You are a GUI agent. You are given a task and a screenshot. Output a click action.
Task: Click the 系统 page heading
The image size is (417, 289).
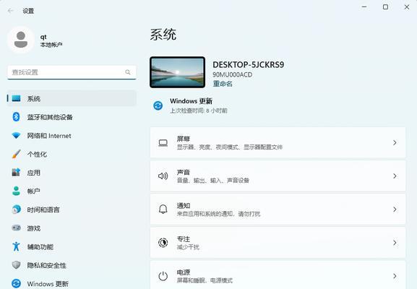pyautogui.click(x=163, y=35)
